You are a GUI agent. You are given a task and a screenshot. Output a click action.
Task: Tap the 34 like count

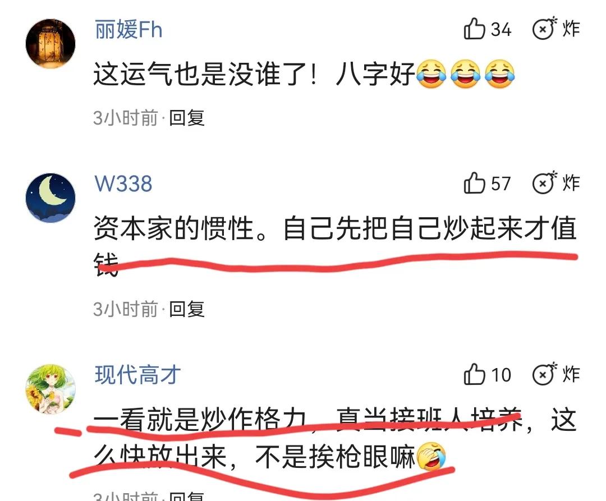point(501,30)
